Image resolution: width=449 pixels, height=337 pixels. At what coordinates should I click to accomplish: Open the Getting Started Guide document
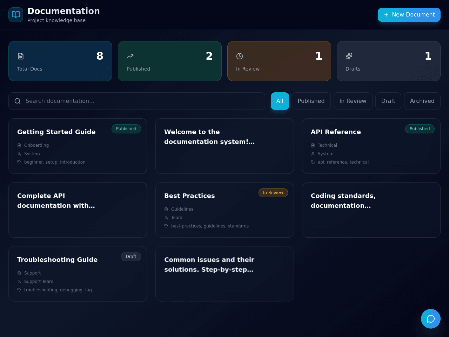(78, 146)
